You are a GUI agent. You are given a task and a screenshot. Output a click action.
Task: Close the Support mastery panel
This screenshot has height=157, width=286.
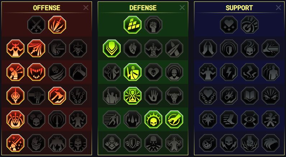coord(278,8)
